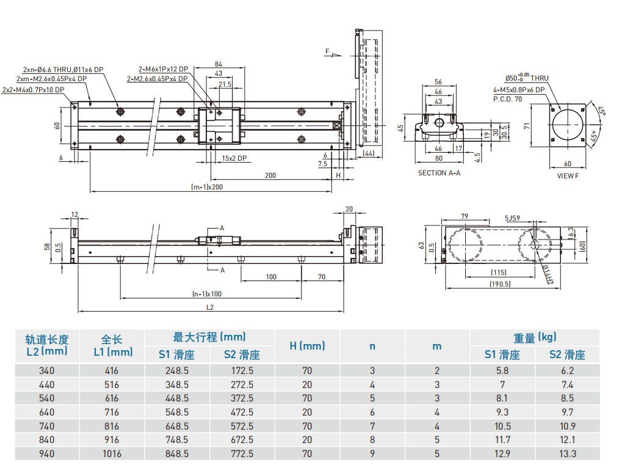Click S2 滑座 subheader under 重量
The width and height of the screenshot is (619, 473).
tap(567, 354)
